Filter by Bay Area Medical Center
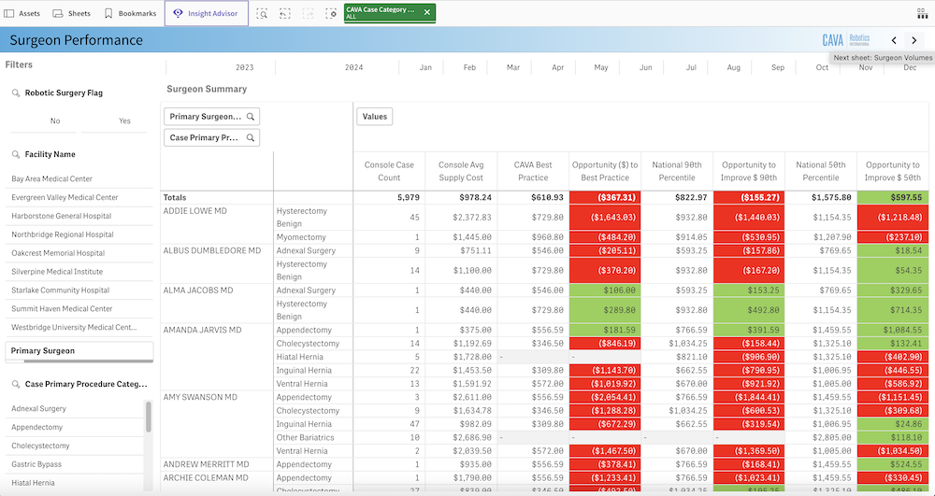Image resolution: width=935 pixels, height=496 pixels. 52,178
